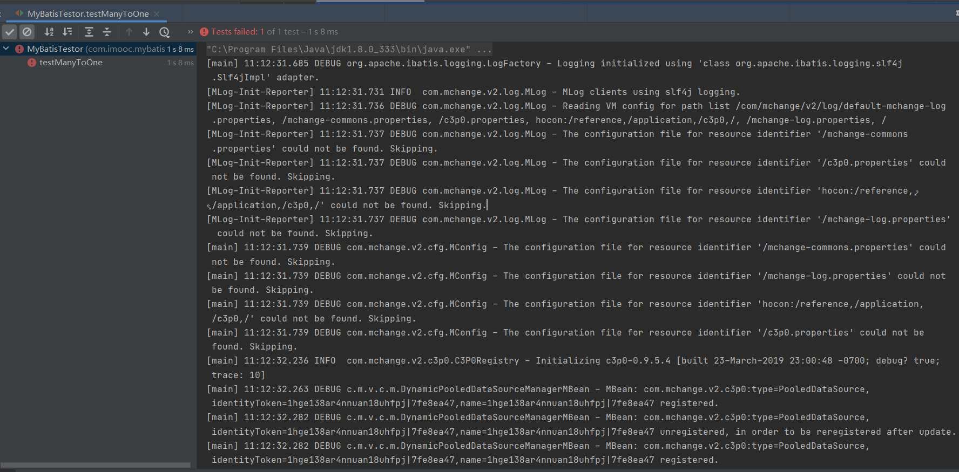Close the MyBatisTestor.testManyToOne tab

click(x=157, y=14)
